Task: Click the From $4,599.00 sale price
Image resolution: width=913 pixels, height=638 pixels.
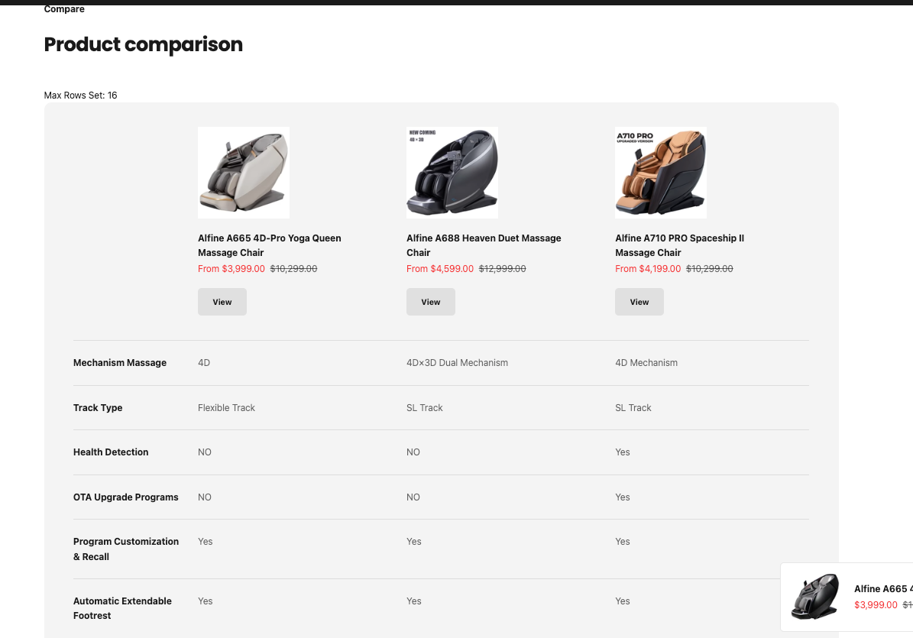Action: [x=440, y=269]
